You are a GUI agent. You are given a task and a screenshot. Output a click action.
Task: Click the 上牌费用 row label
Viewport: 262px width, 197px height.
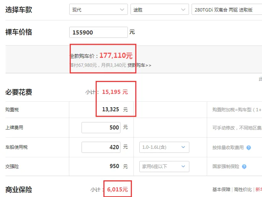coord(14,128)
